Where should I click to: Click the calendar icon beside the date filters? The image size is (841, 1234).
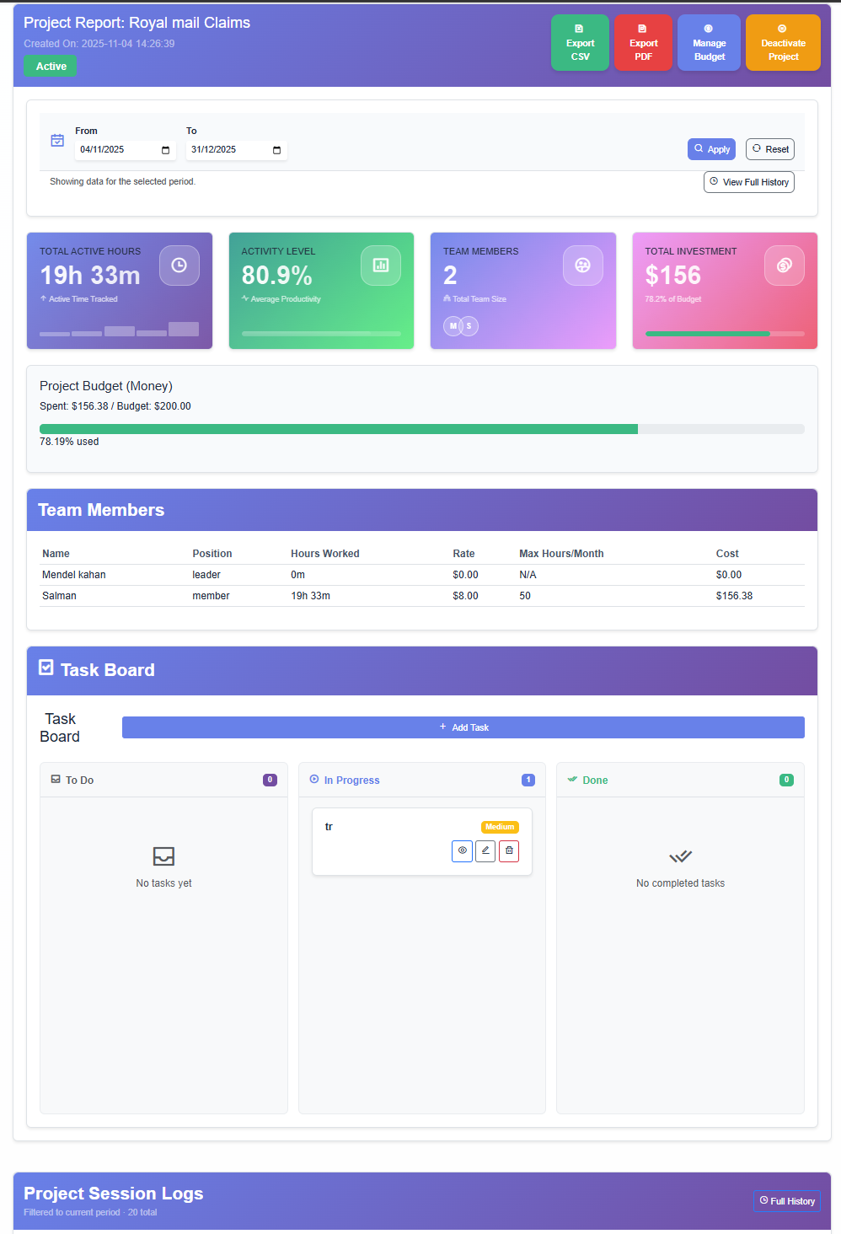[57, 141]
